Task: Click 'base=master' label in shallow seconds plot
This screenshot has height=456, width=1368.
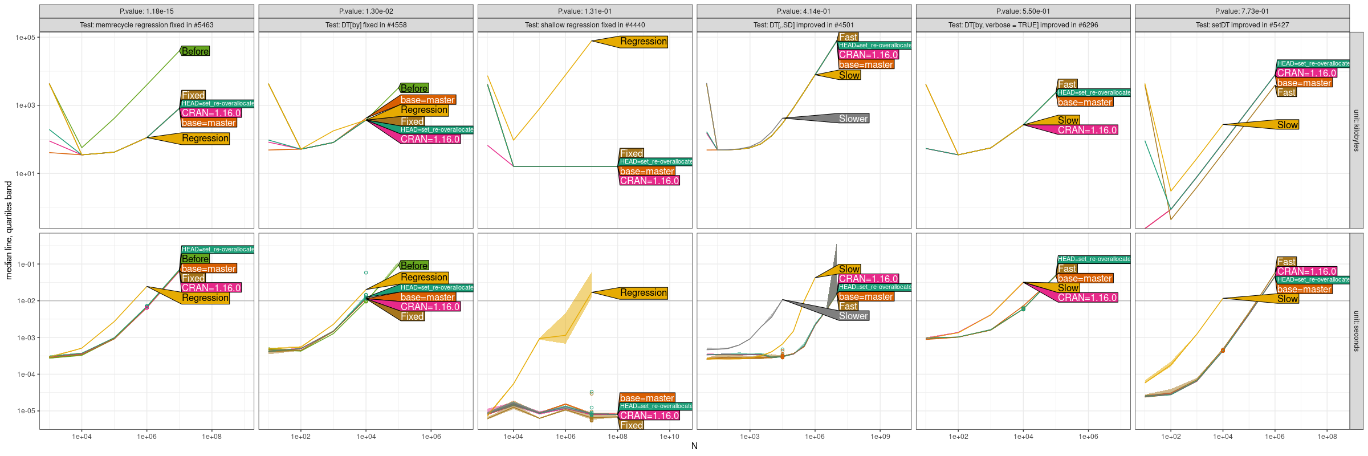Action: pos(647,398)
